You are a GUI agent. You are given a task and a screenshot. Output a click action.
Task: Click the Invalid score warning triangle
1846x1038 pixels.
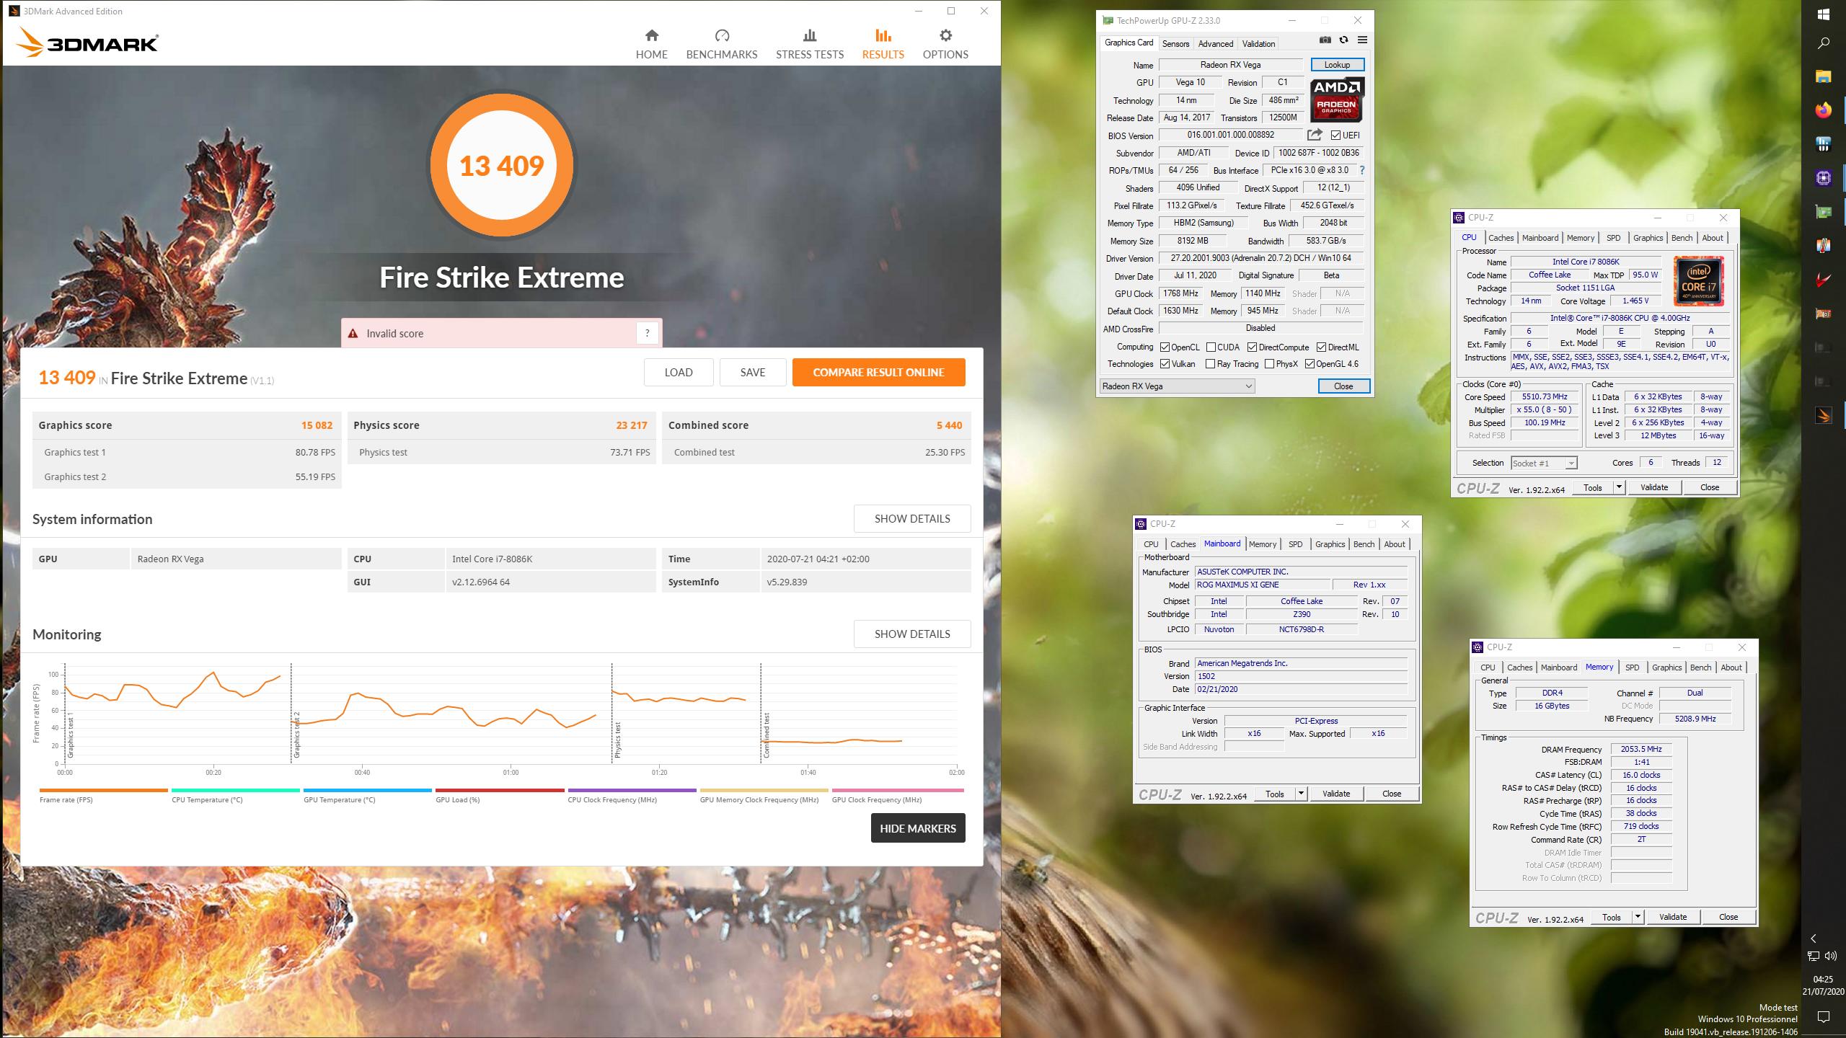(x=353, y=334)
